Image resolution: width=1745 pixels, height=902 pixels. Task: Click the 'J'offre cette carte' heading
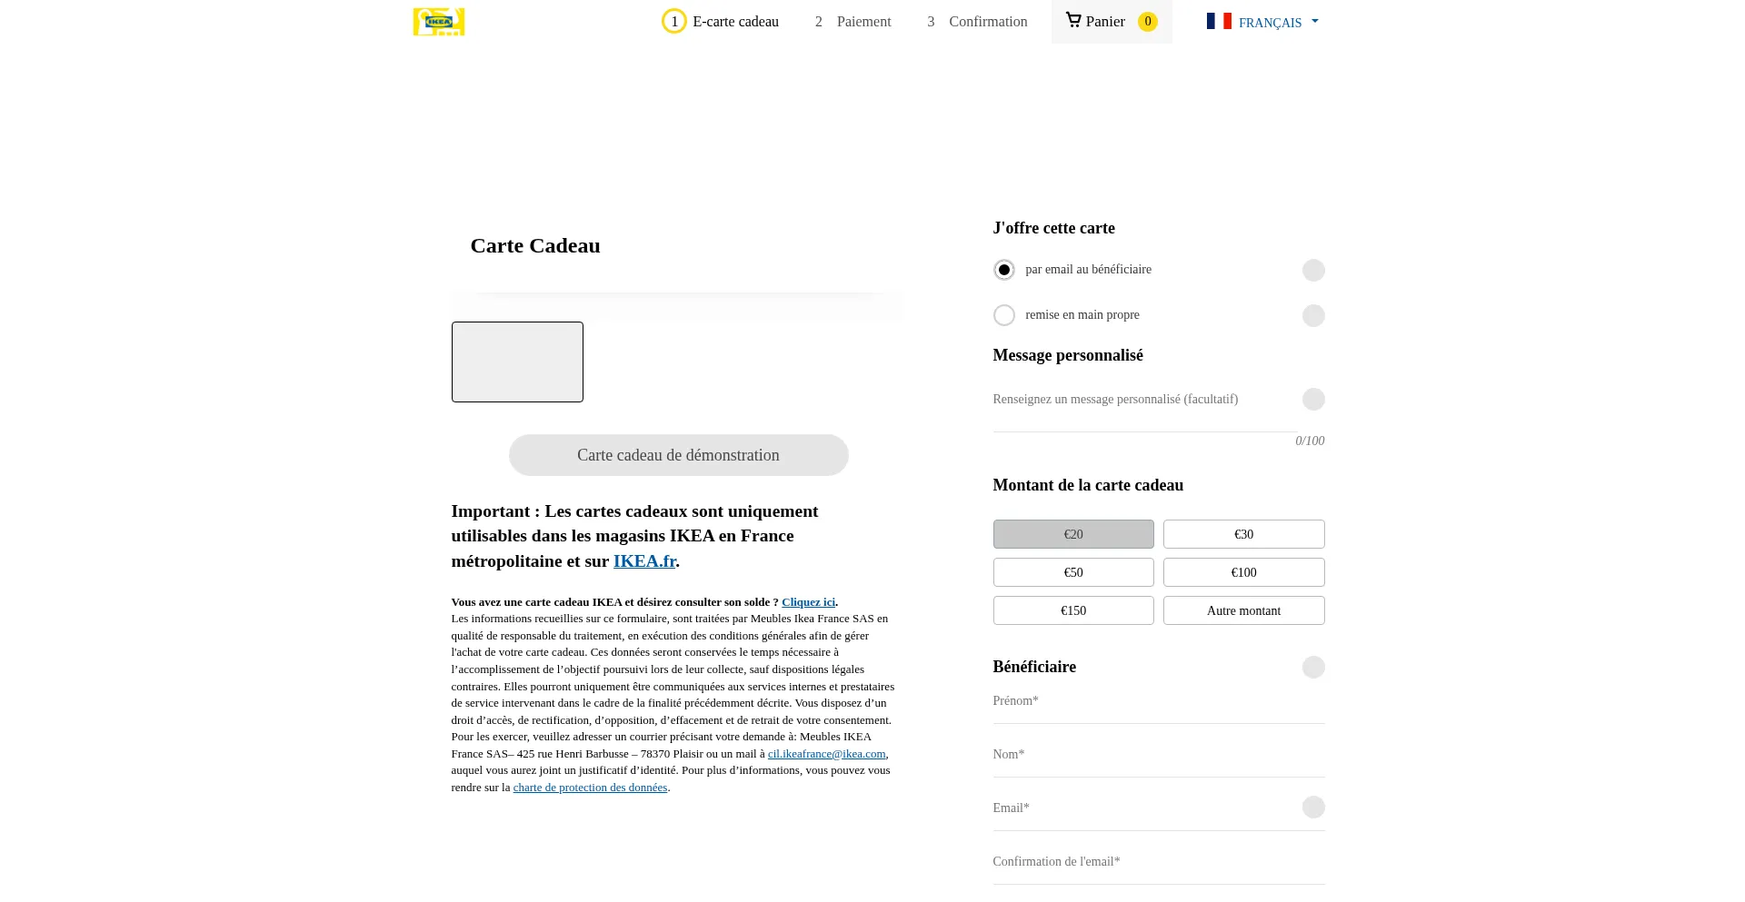tap(1053, 228)
